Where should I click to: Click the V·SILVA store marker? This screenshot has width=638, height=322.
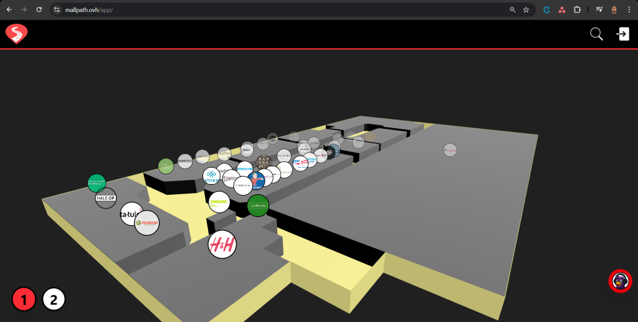point(243,186)
